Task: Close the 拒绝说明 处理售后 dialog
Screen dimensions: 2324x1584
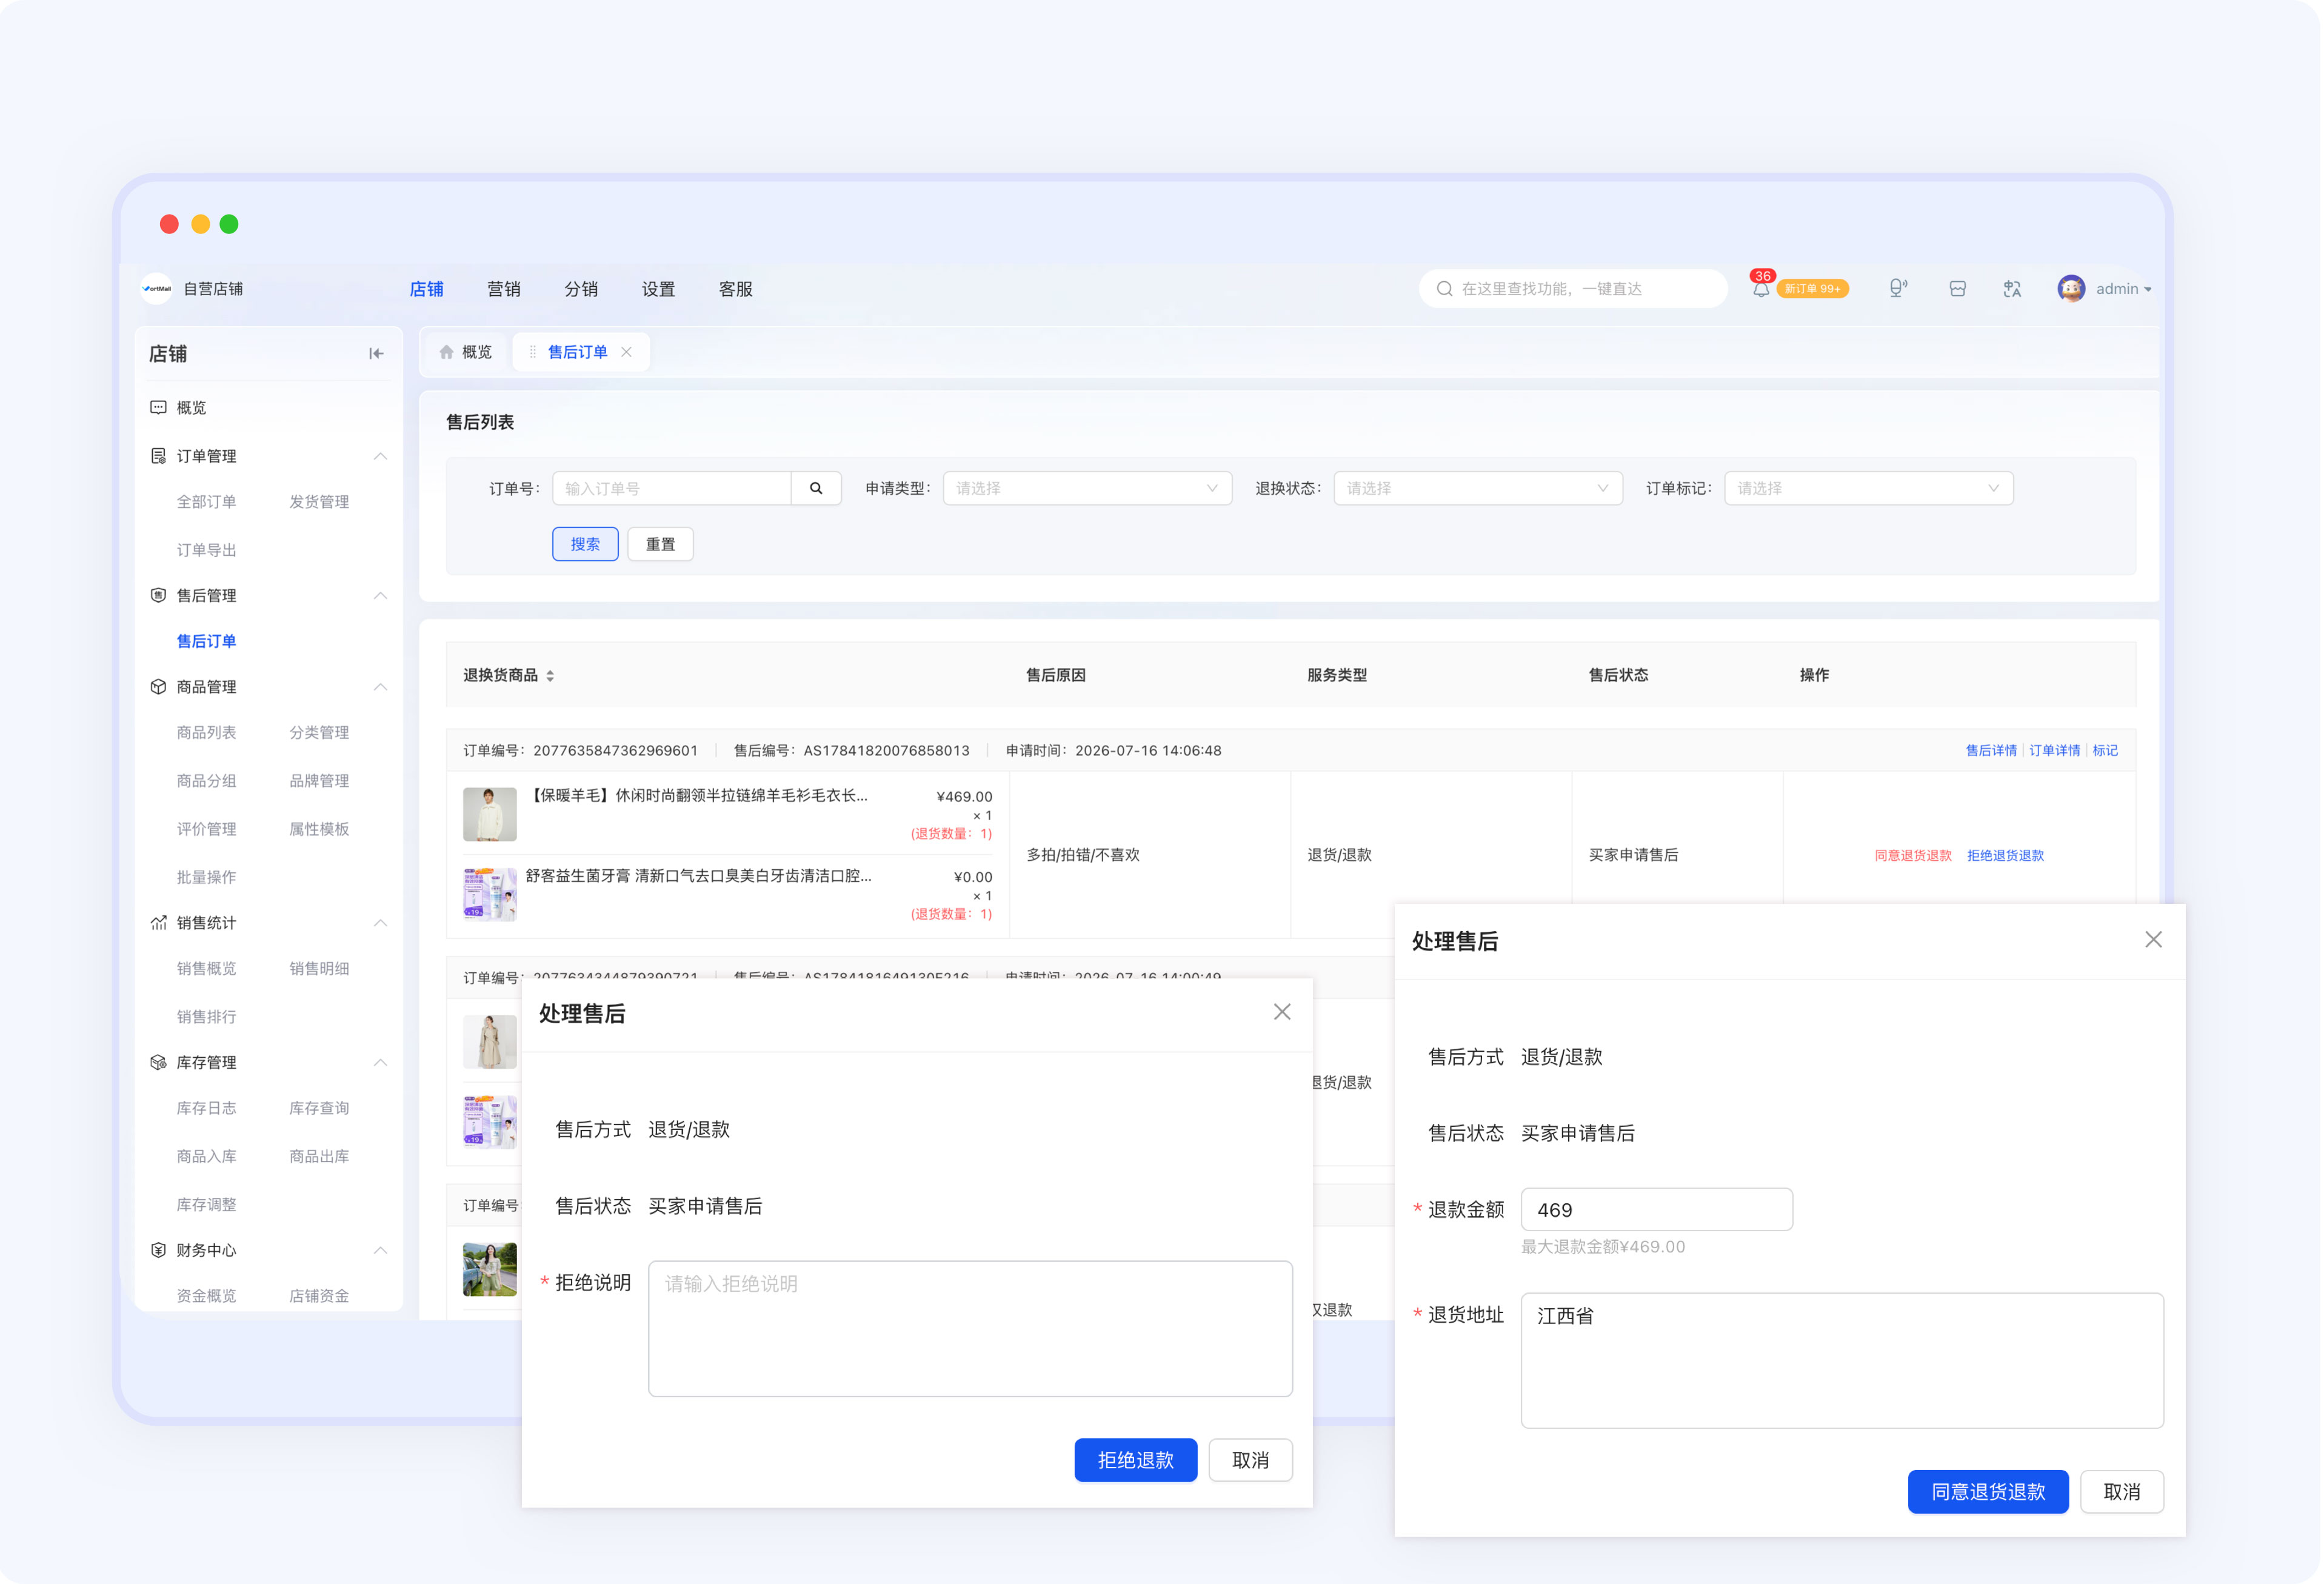Action: [1282, 1012]
